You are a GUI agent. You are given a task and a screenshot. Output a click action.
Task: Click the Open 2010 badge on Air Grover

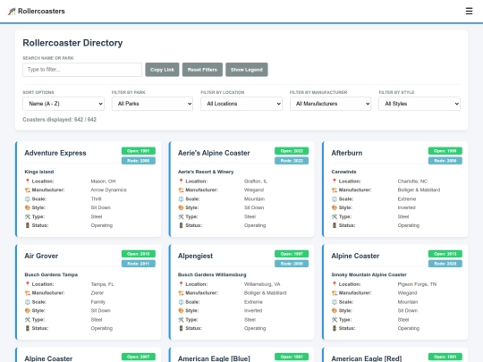139,254
